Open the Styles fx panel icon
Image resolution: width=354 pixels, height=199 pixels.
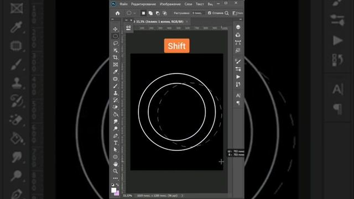point(238,50)
